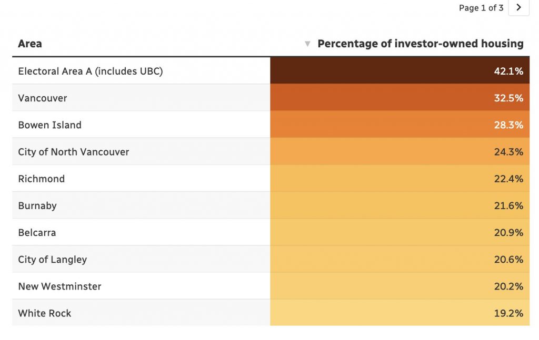The image size is (539, 340).
Task: Click the Richmond row label
Action: coord(42,179)
